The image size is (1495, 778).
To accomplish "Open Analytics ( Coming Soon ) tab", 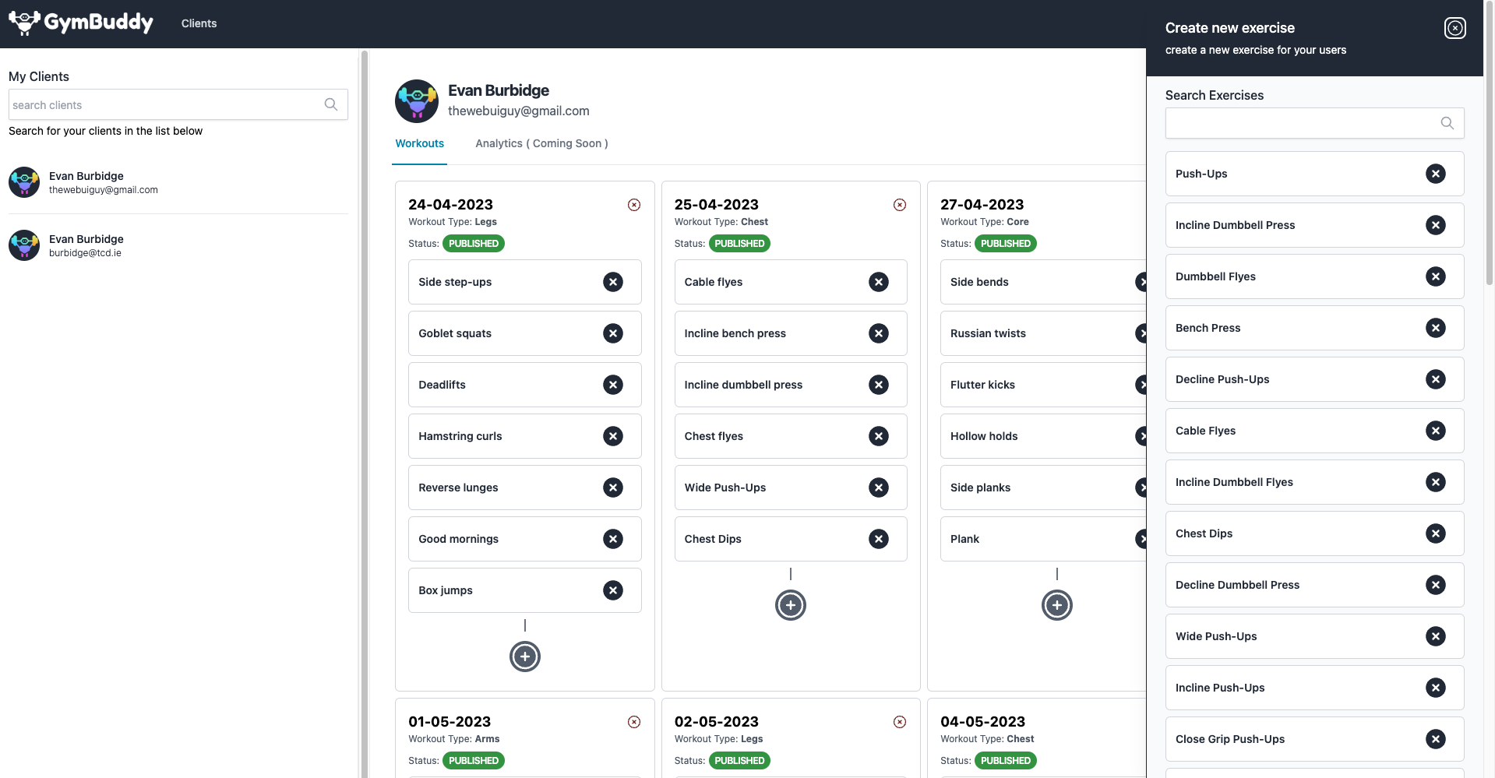I will [541, 143].
